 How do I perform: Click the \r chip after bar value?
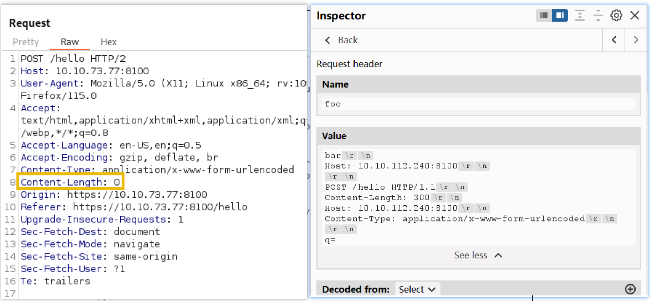tap(349, 155)
